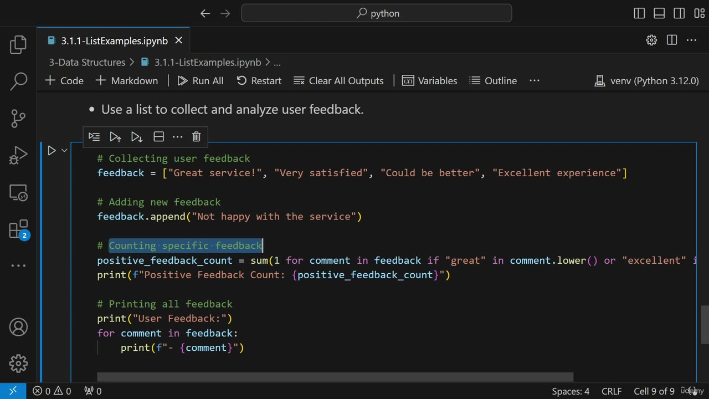Click the python command center search box

coord(377,13)
